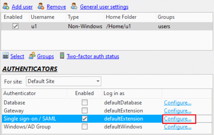This screenshot has width=214, height=135.
Task: Select the Windows/AD Group authenticator row
Action: (x=107, y=127)
